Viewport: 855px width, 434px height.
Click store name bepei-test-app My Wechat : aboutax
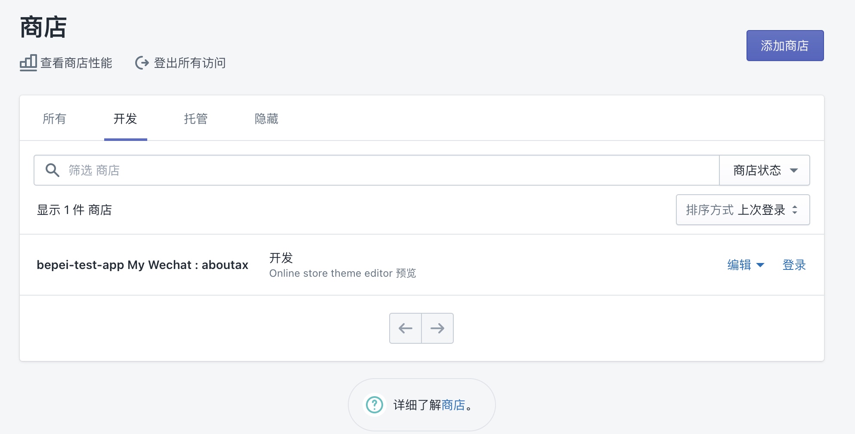pyautogui.click(x=142, y=265)
